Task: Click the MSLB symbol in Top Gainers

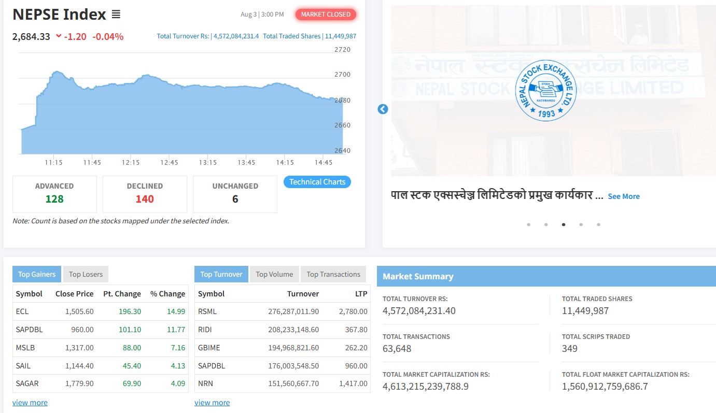Action: (25, 348)
